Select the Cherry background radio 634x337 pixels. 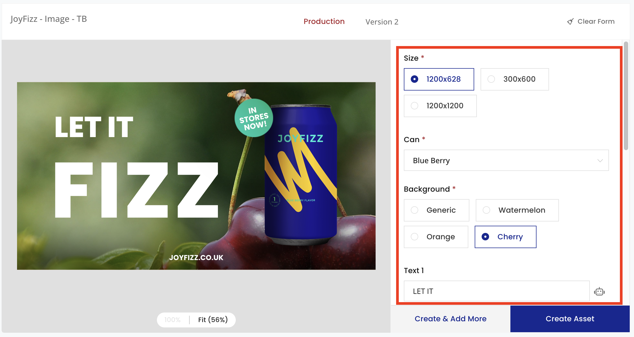[x=485, y=237]
